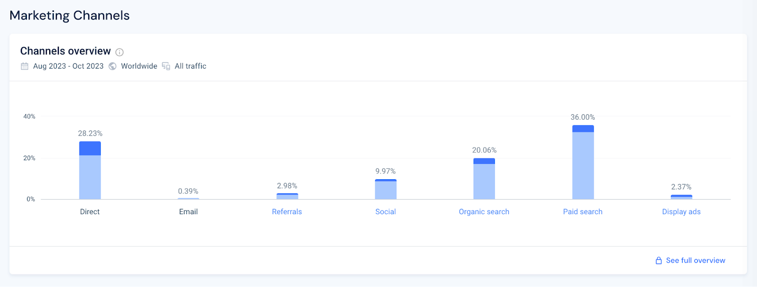
Task: Open the Referrals channel link
Action: click(287, 212)
